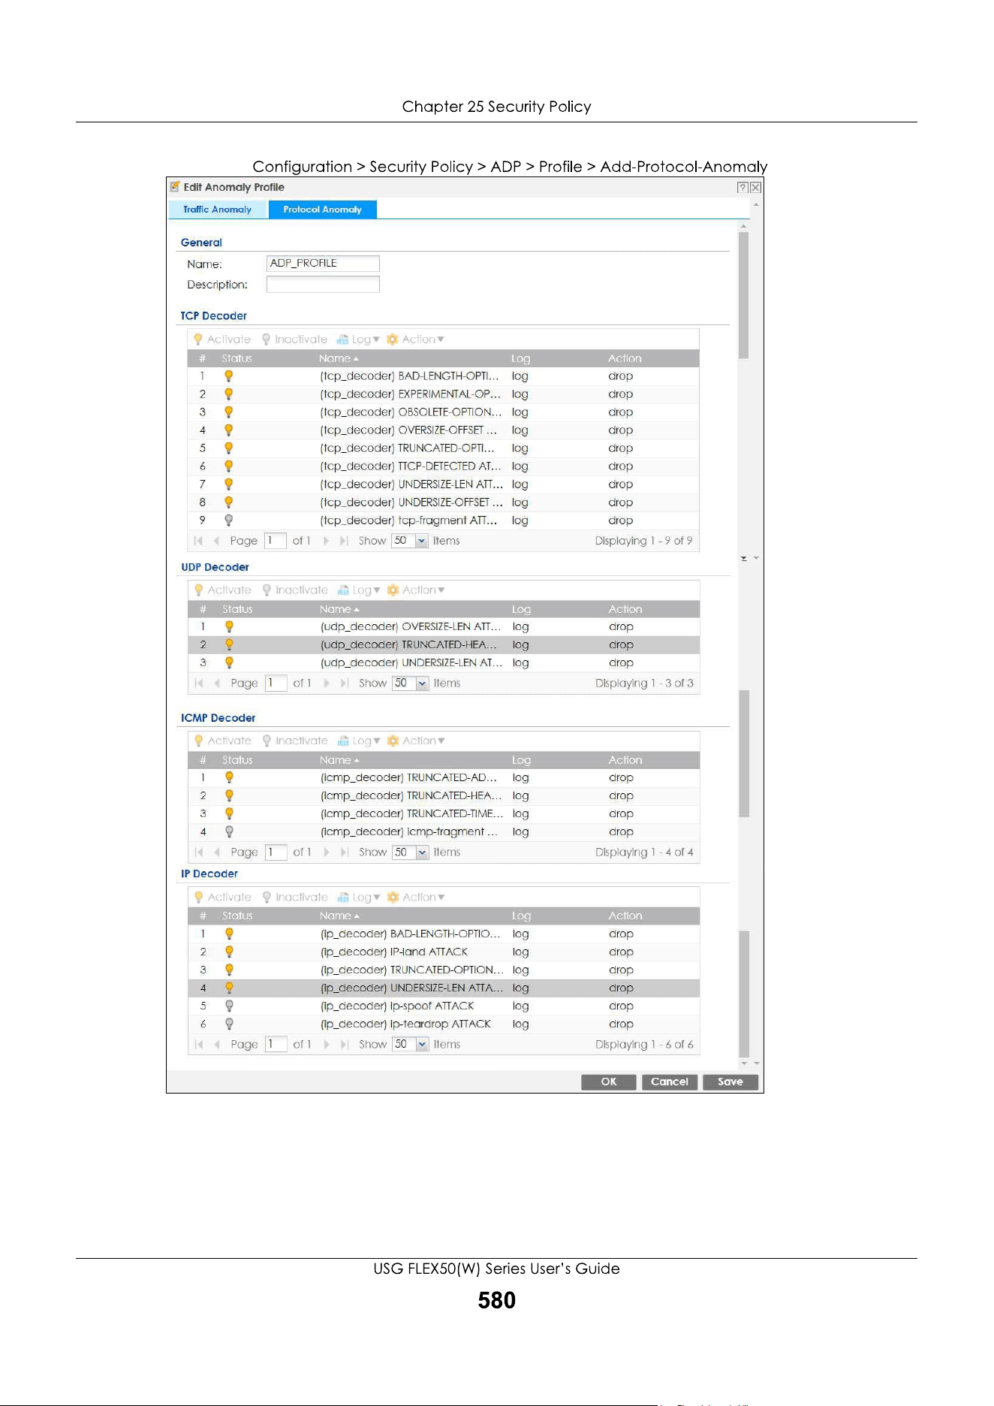Click Inactivate in UDP Decoder toolbar
The width and height of the screenshot is (994, 1406).
pyautogui.click(x=295, y=590)
